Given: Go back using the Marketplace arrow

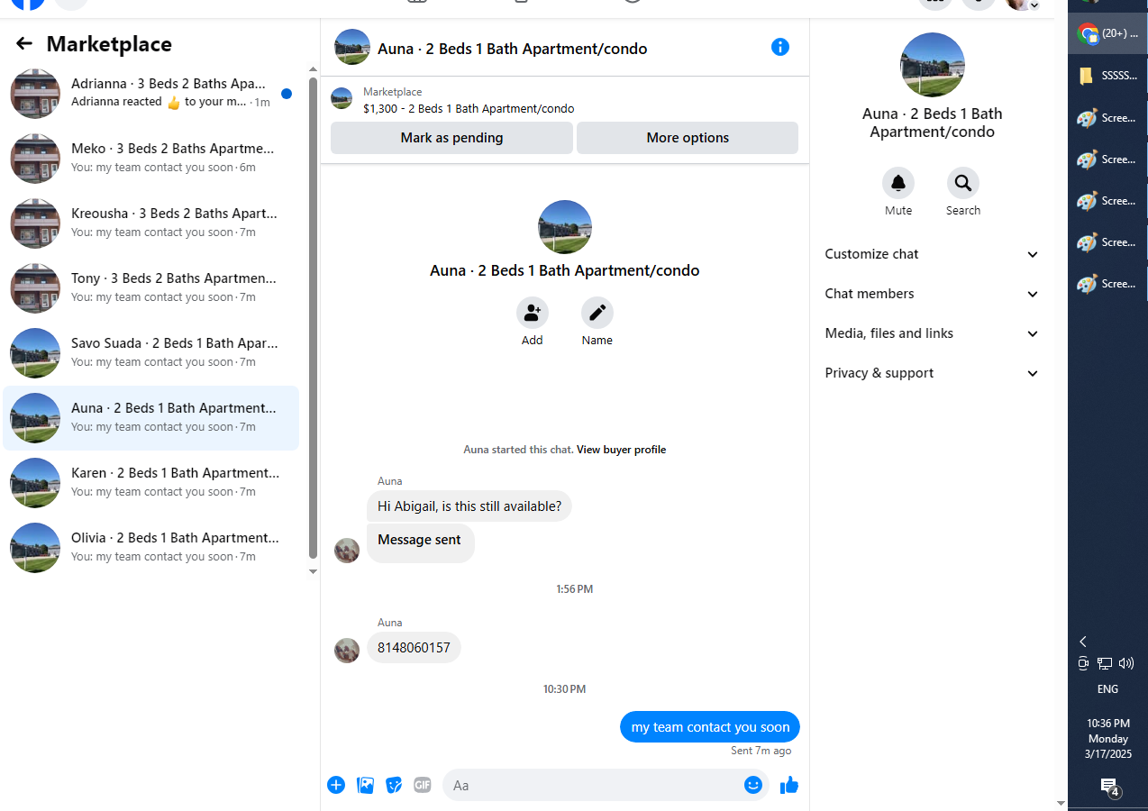Looking at the screenshot, I should pos(24,43).
